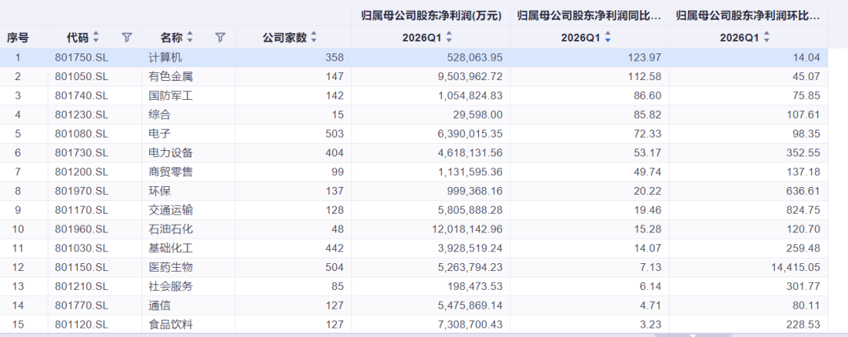This screenshot has width=848, height=337.
Task: Click net profit value 12,018,142.96
Action: pyautogui.click(x=467, y=229)
